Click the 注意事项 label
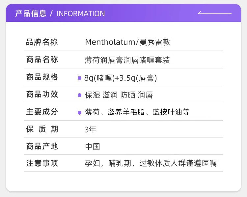Viewport: 247px width, 197px height. pos(42,164)
